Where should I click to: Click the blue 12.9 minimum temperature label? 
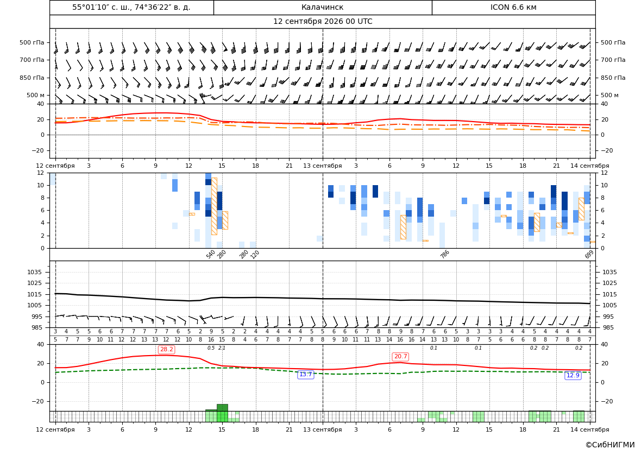573,375
